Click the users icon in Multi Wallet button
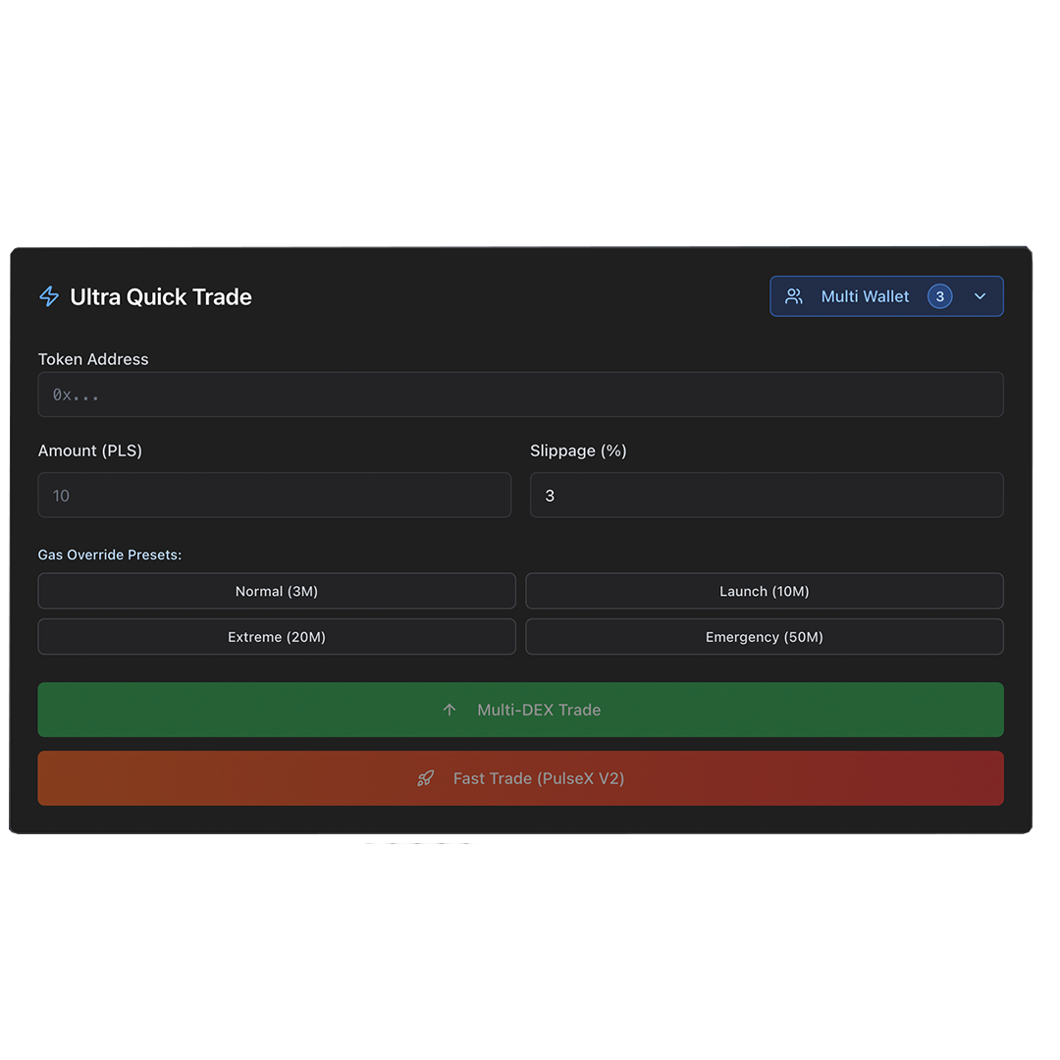Viewport: 1060px width, 1060px height. point(794,296)
